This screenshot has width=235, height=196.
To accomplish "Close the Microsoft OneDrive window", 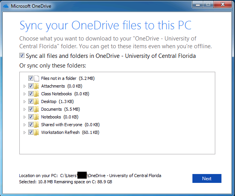I will 223,5.
